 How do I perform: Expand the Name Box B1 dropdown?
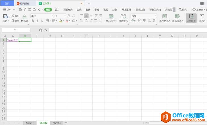click(29, 30)
